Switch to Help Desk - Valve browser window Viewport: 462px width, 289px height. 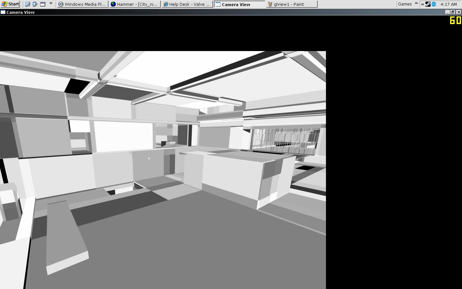point(187,4)
